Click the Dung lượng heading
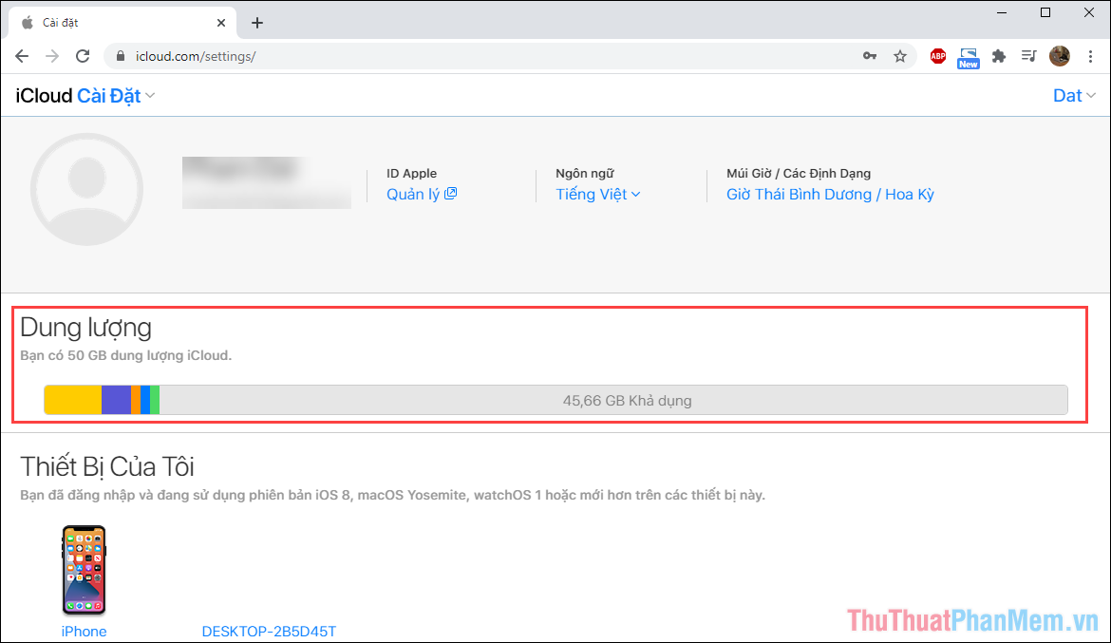Image resolution: width=1111 pixels, height=643 pixels. [85, 328]
